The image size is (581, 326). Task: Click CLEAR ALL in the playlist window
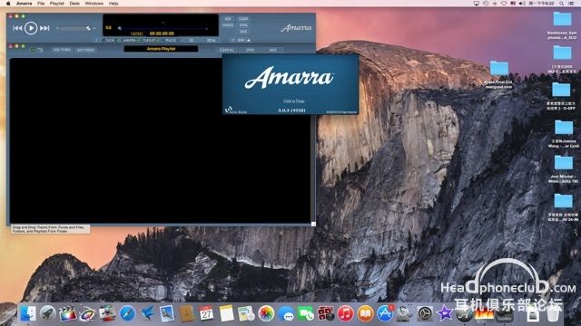point(227,50)
